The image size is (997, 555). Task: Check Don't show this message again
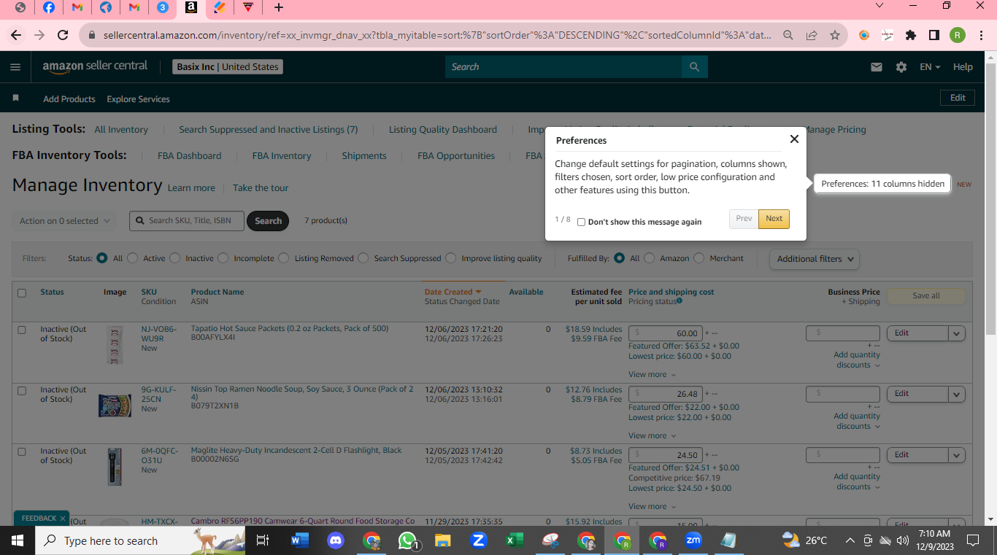(x=581, y=222)
